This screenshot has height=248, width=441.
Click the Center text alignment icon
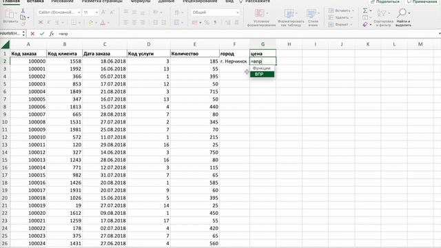pyautogui.click(x=134, y=23)
